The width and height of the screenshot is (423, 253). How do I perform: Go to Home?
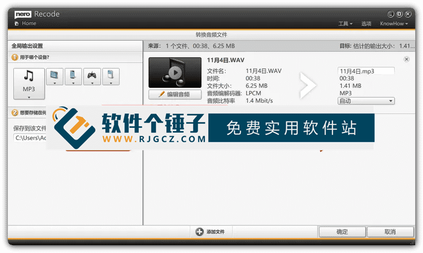pyautogui.click(x=29, y=23)
